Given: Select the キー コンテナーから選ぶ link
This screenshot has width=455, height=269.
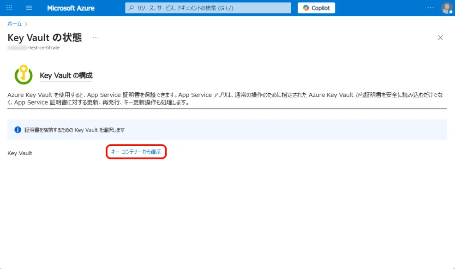Looking at the screenshot, I should pos(136,152).
